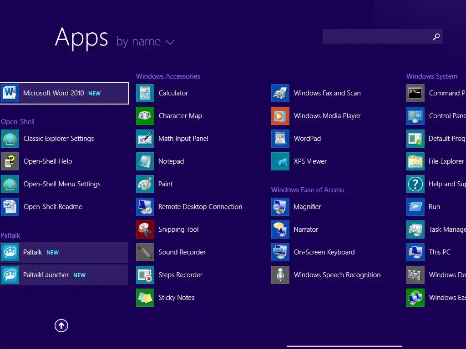Launch the Sticky Notes icon
Screen dimensions: 466x349
tap(145, 298)
